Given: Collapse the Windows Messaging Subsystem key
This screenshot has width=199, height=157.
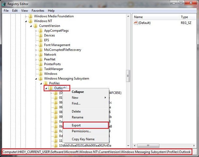Looking at the screenshot, I should click(x=36, y=79).
